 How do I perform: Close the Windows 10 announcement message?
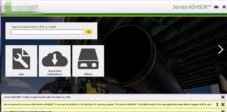pyautogui.click(x=223, y=104)
